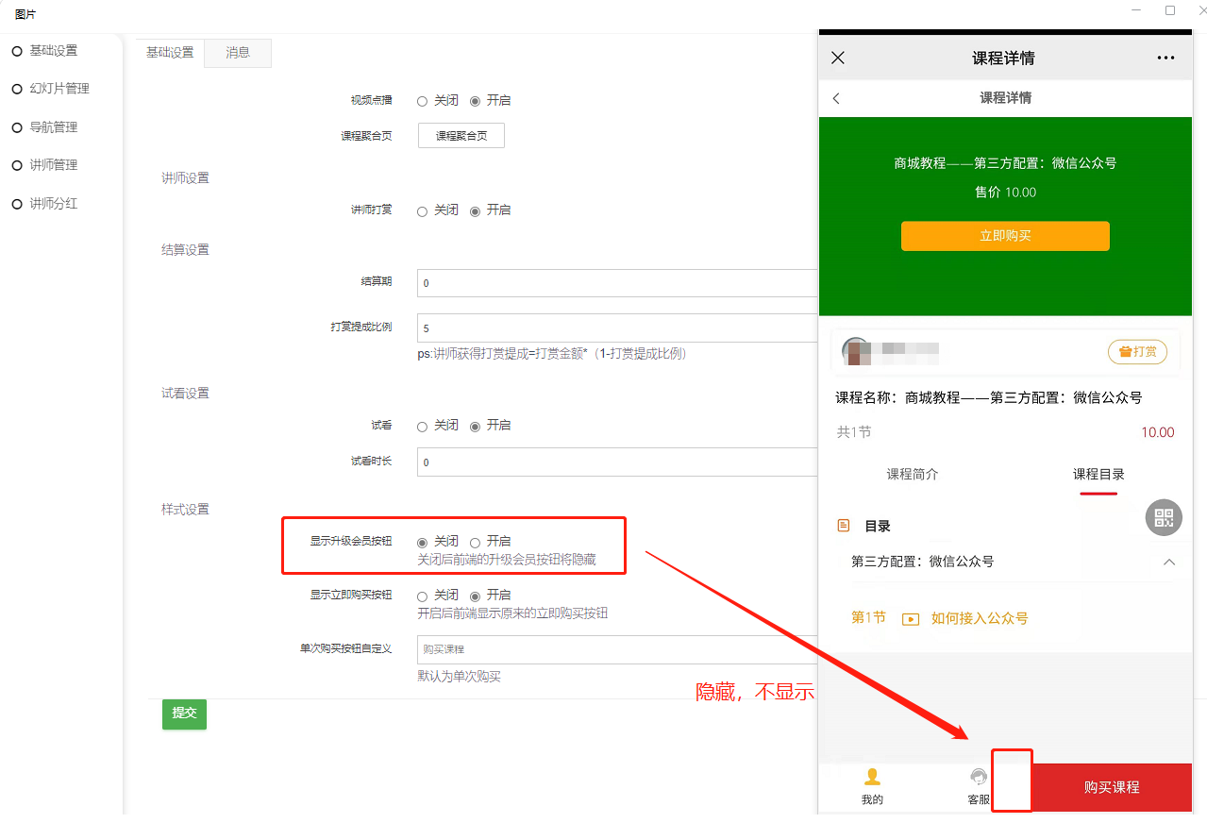The width and height of the screenshot is (1207, 823).
Task: Open the three-dot more menu
Action: [x=1165, y=58]
